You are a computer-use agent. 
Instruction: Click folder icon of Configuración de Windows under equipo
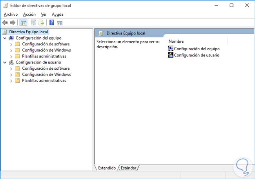point(17,50)
